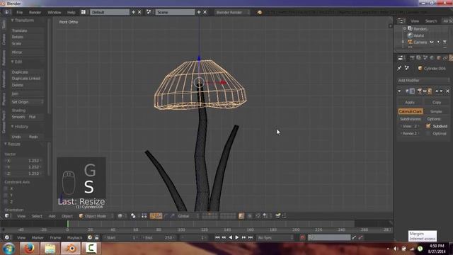Delete the Default screen layout
453x255 pixels.
point(139,12)
